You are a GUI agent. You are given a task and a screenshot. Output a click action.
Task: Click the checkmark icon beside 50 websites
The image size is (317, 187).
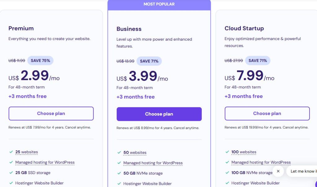pyautogui.click(x=119, y=152)
